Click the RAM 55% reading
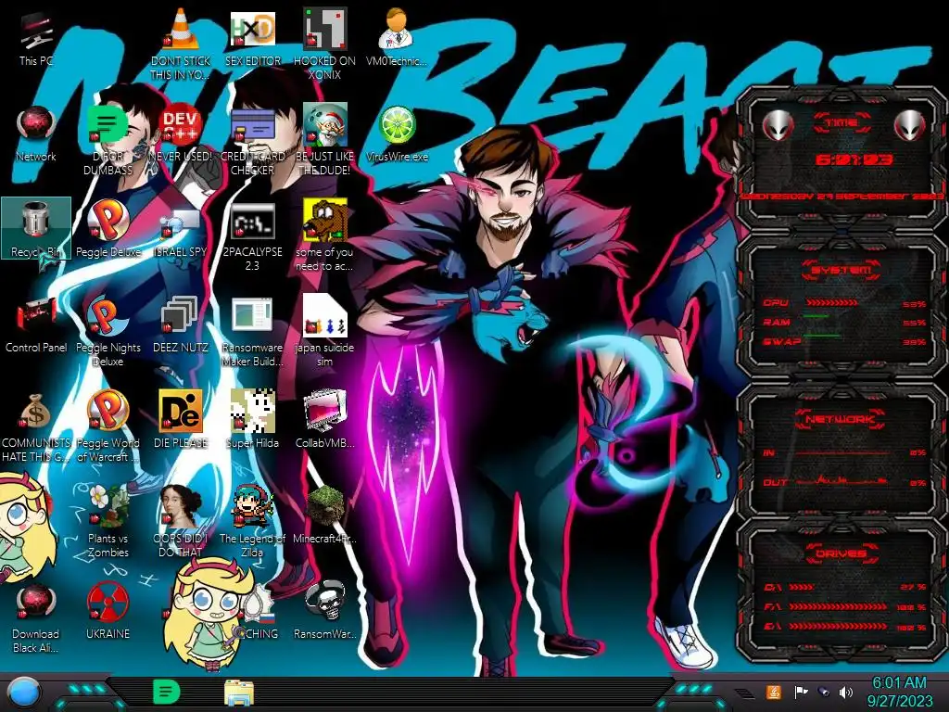The image size is (949, 712). tap(915, 323)
